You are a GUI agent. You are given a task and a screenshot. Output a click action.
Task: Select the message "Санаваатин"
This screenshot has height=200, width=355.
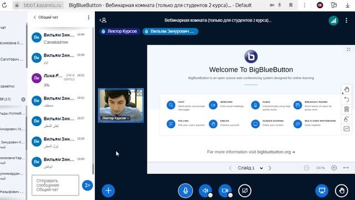click(56, 42)
